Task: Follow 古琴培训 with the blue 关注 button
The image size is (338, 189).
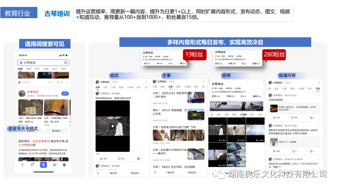Action: tap(65, 94)
